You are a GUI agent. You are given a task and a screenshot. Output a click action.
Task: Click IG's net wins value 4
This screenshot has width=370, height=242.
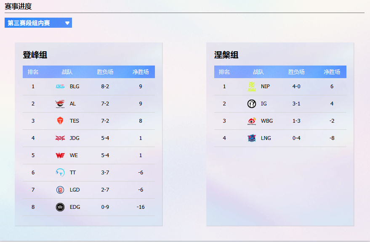pos(332,104)
